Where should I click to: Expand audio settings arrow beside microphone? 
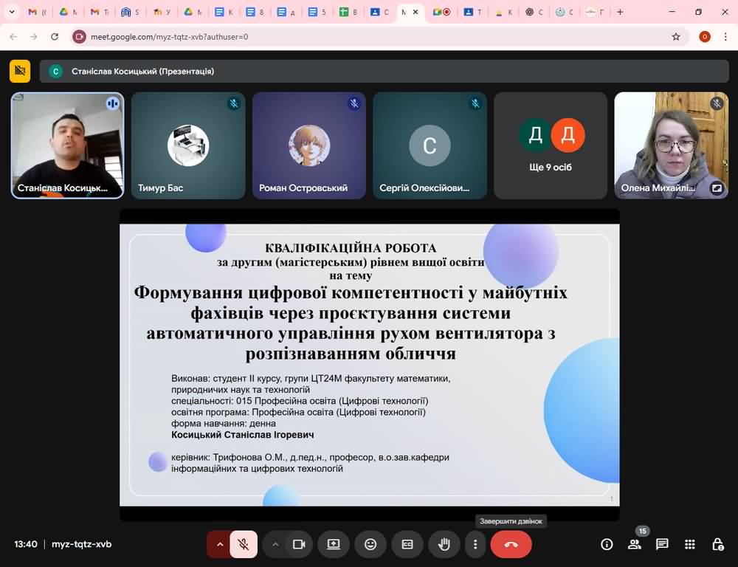click(x=219, y=544)
